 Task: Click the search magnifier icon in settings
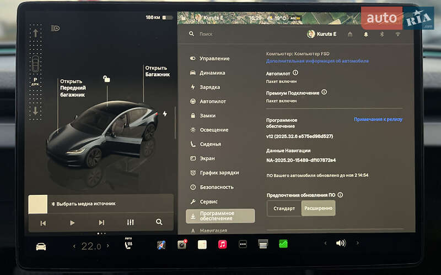(191, 34)
